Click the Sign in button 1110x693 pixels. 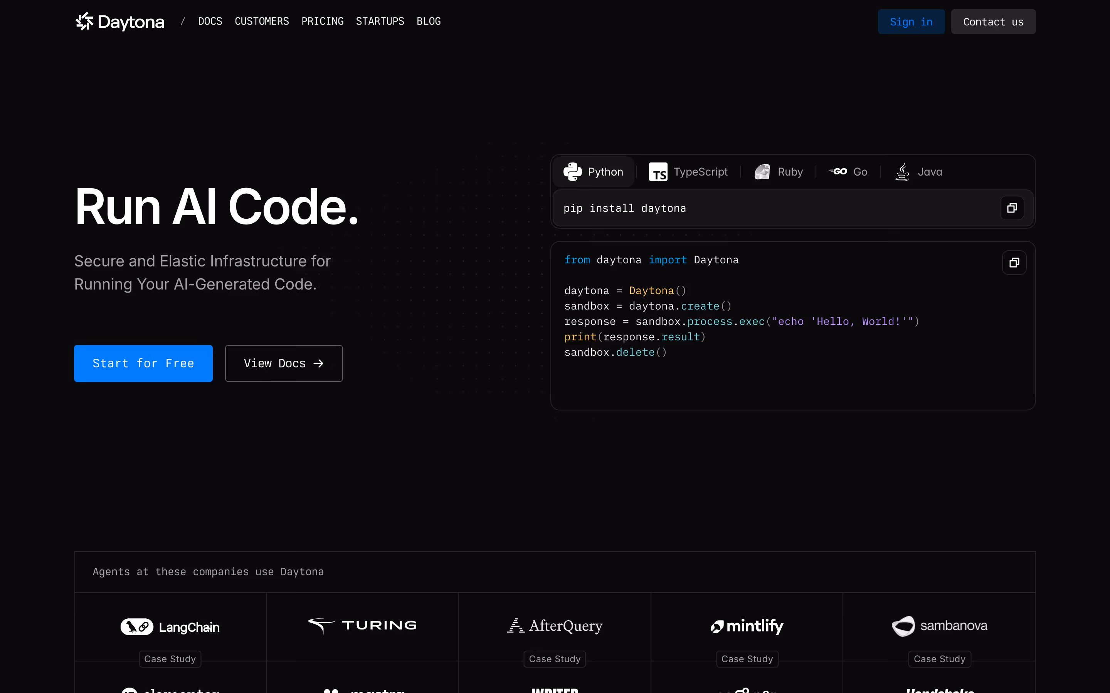(x=911, y=22)
